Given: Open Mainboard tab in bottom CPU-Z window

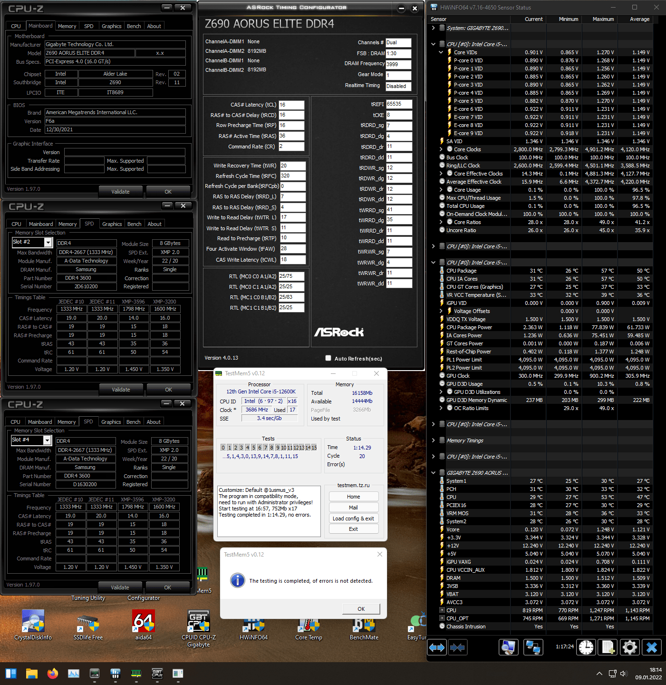Looking at the screenshot, I should tap(40, 422).
